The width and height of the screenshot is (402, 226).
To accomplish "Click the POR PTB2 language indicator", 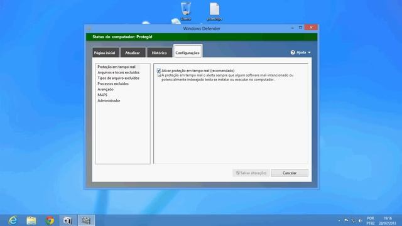I will point(370,220).
